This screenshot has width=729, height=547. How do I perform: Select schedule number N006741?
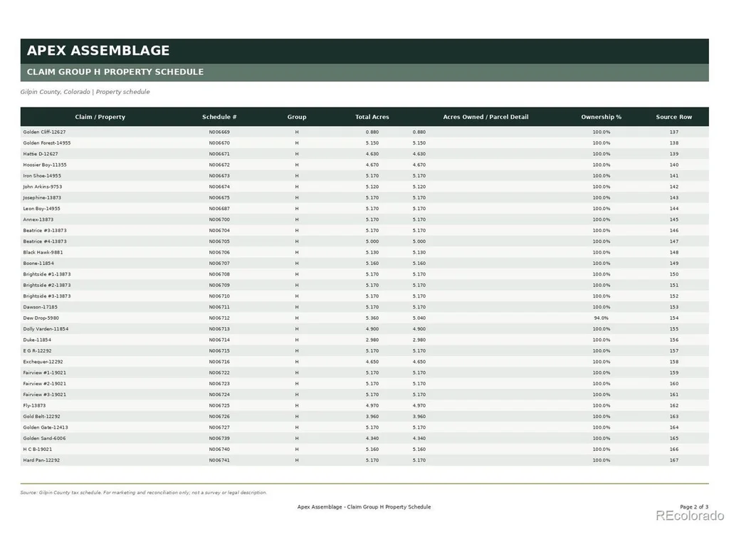click(x=219, y=461)
